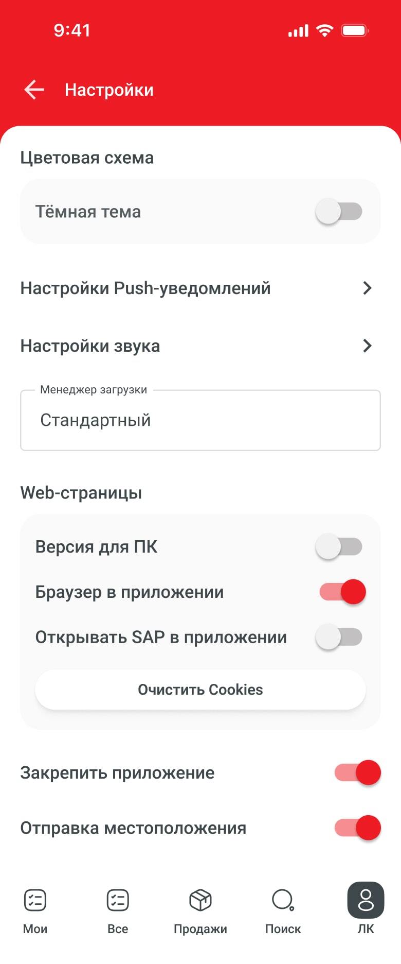The height and width of the screenshot is (964, 401).
Task: Turn off Отправка местоположения switch
Action: [357, 828]
